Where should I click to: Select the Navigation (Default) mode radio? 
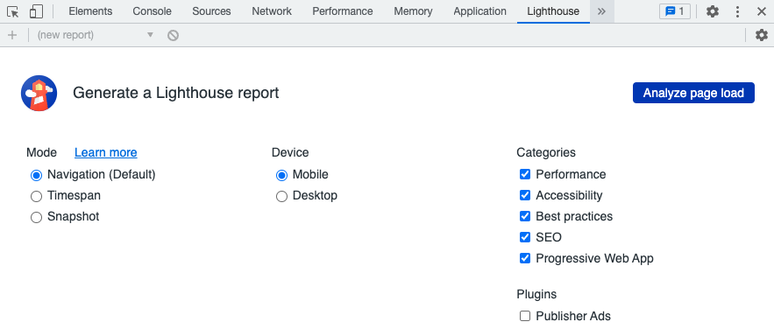[x=36, y=175]
